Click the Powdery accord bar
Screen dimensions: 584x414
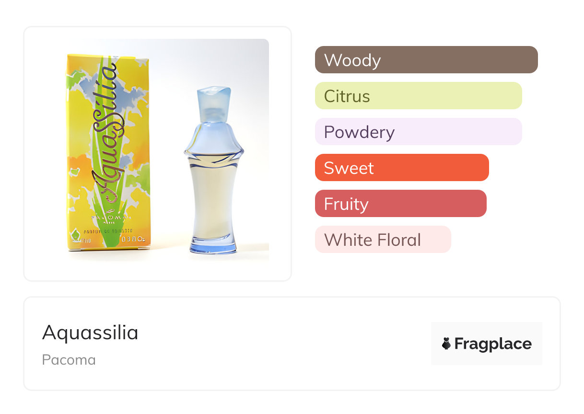tap(418, 132)
